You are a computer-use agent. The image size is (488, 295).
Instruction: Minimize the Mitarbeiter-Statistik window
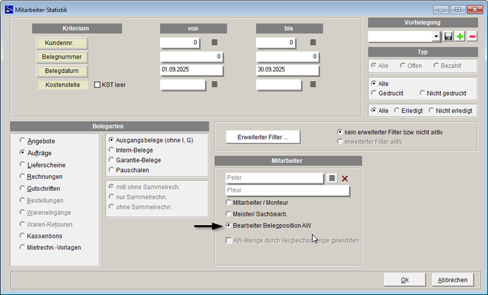click(441, 10)
